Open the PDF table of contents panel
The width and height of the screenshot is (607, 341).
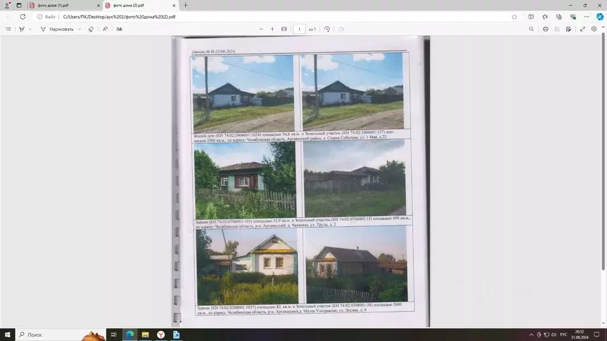(8, 29)
